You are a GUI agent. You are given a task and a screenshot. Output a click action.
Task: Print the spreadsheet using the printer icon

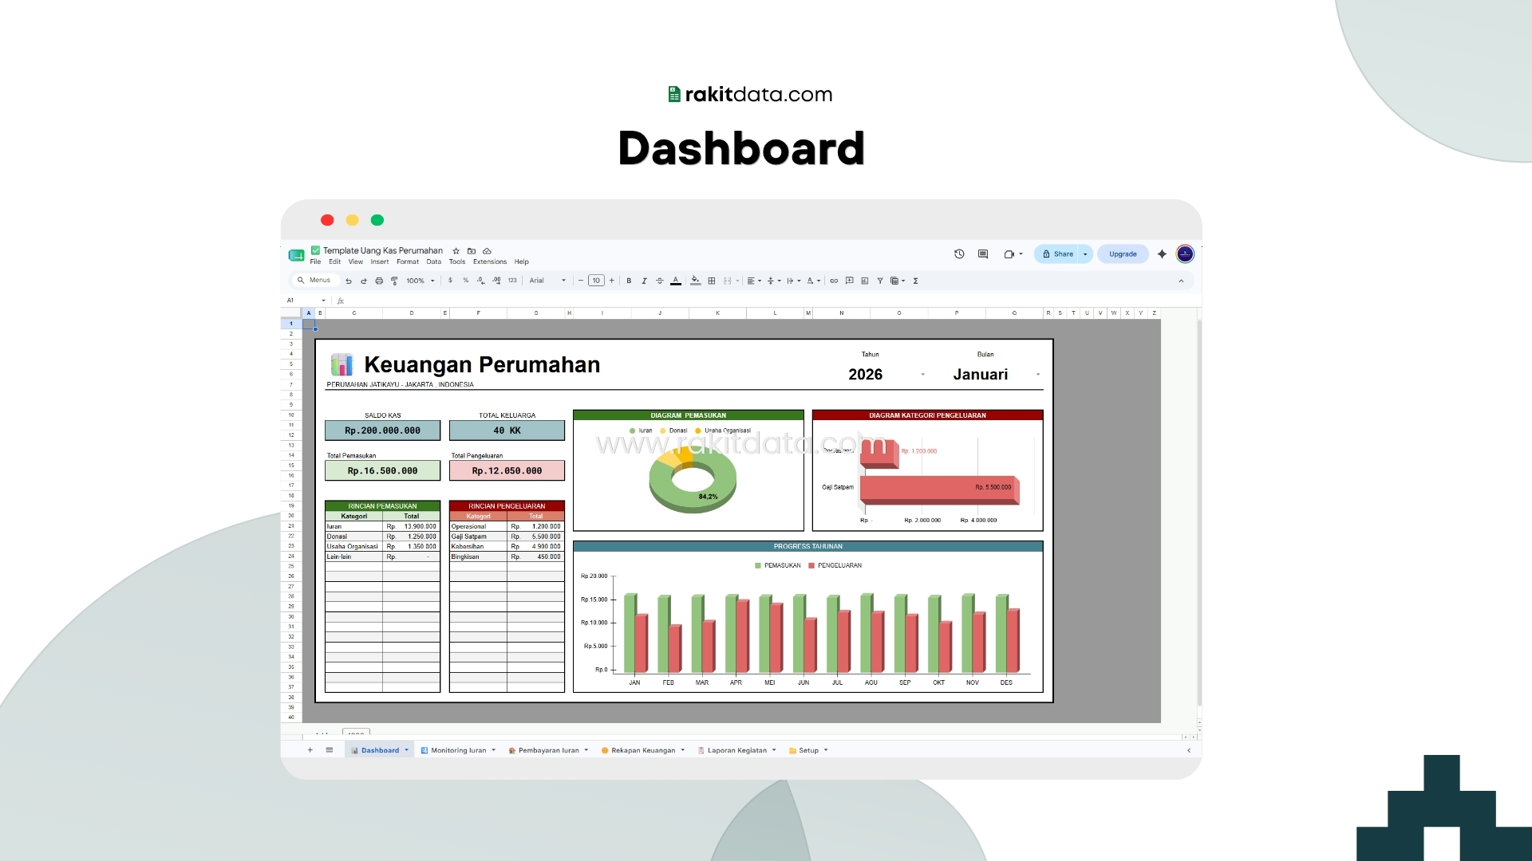coord(379,281)
